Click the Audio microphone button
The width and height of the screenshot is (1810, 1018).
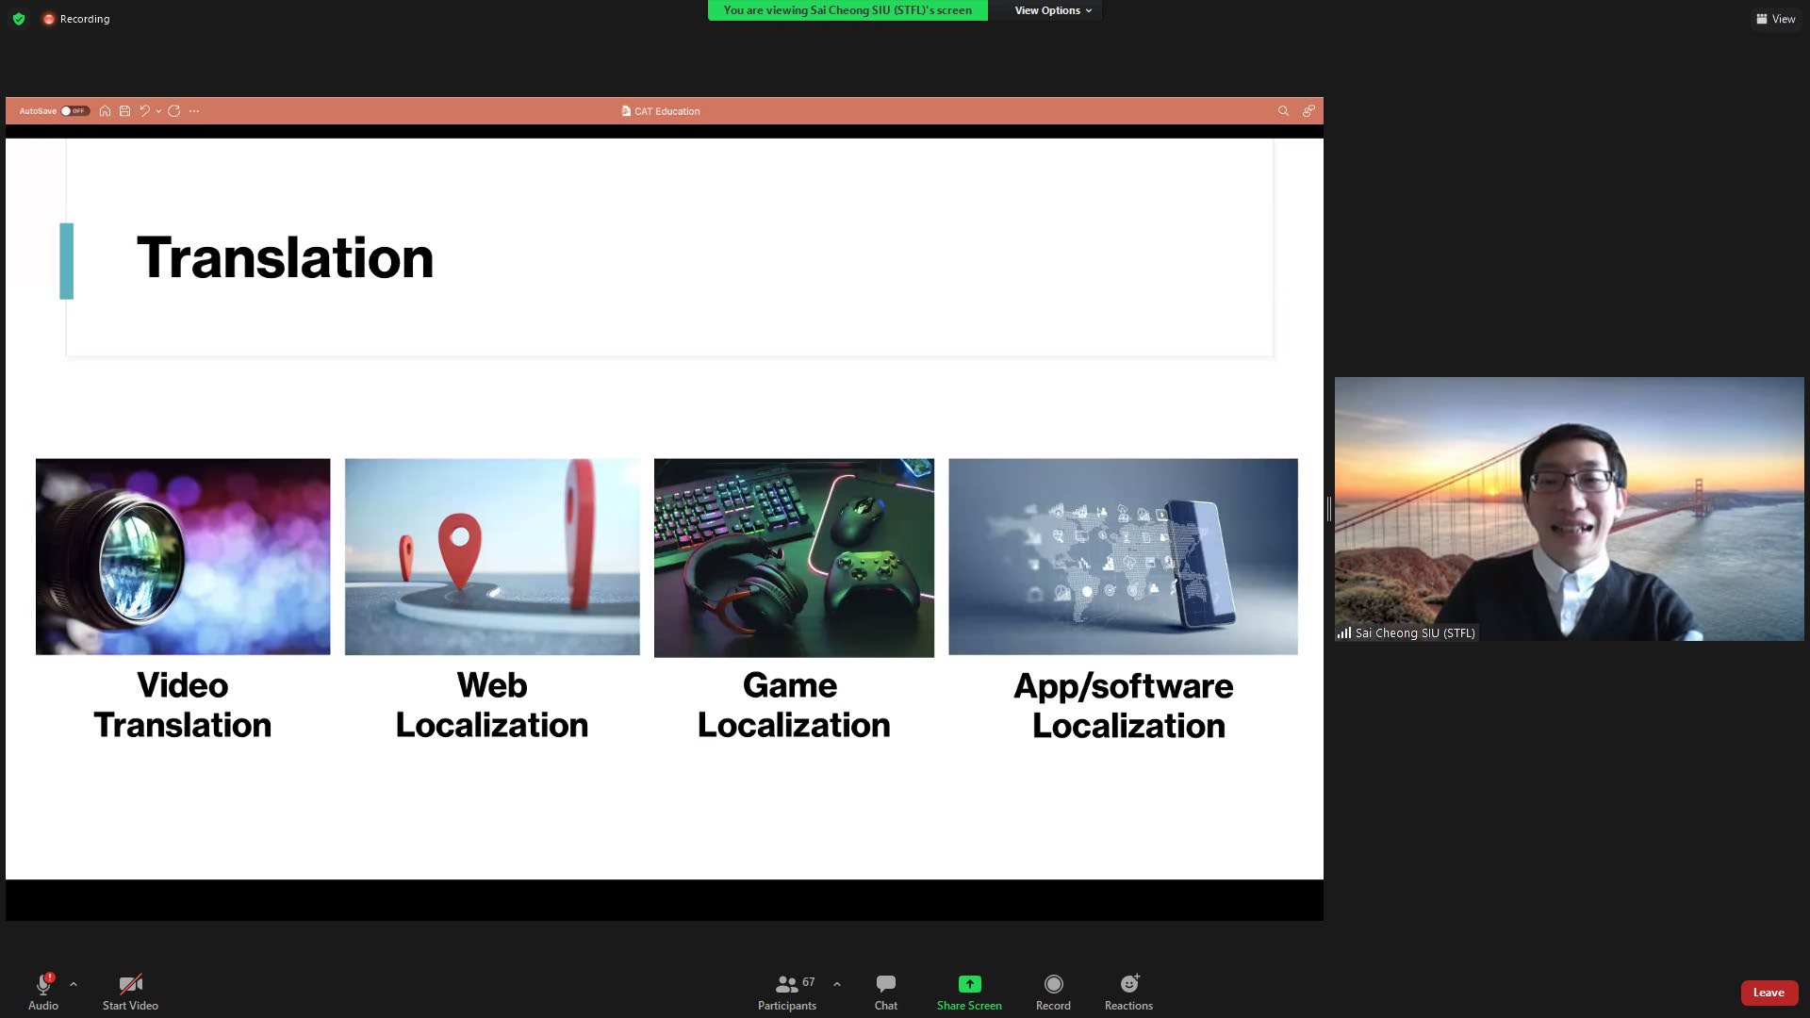click(x=43, y=992)
